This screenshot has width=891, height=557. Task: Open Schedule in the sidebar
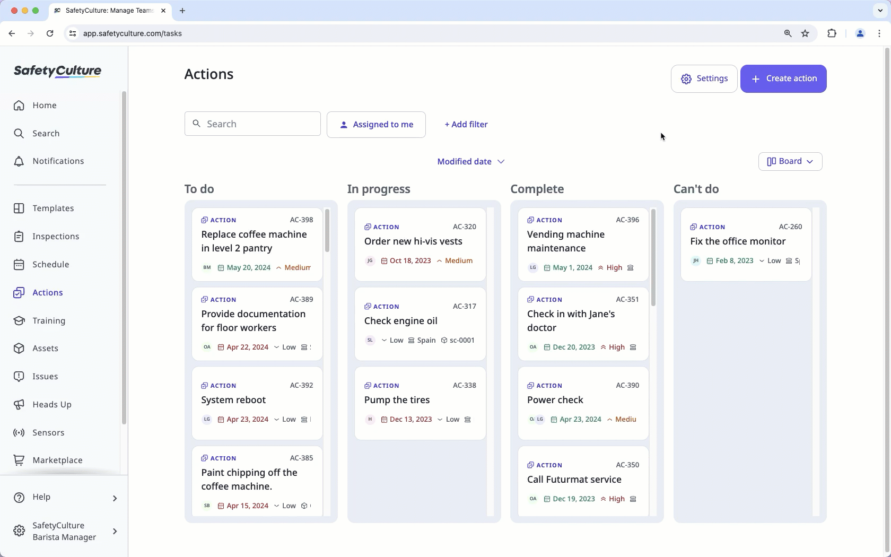(x=41, y=264)
